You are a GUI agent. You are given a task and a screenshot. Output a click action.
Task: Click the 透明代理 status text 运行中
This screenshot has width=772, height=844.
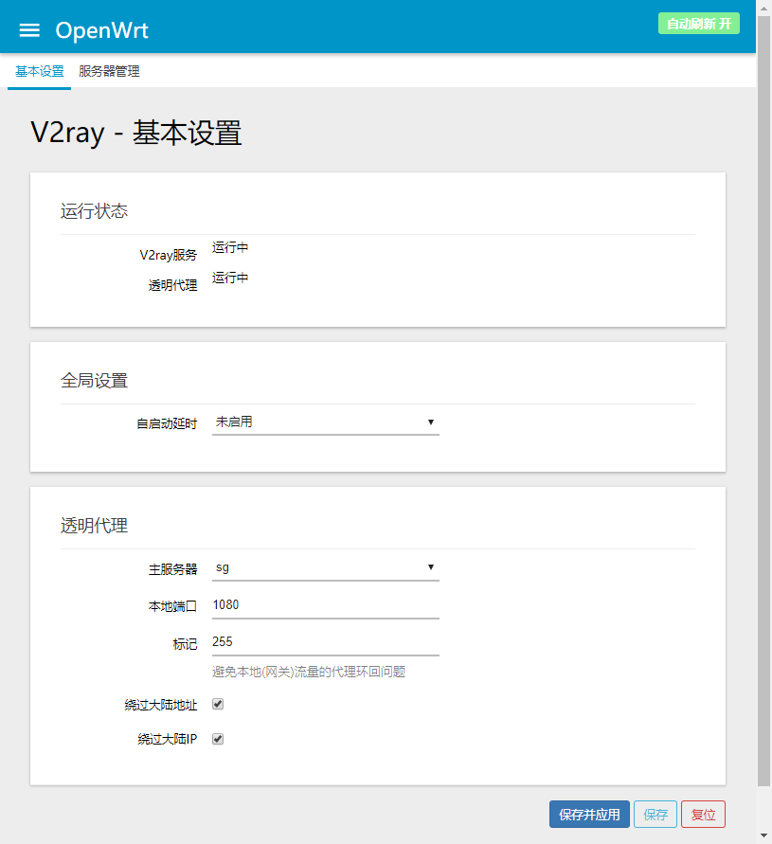[x=230, y=278]
